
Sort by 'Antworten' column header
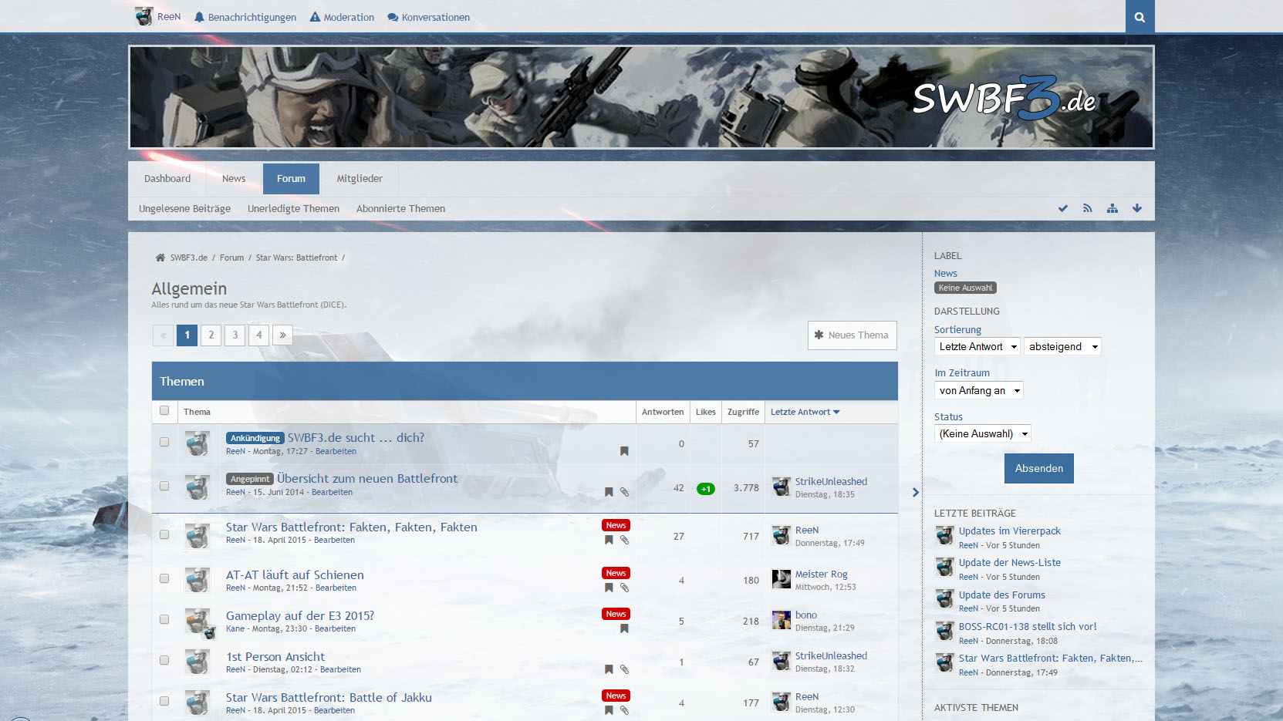point(663,412)
